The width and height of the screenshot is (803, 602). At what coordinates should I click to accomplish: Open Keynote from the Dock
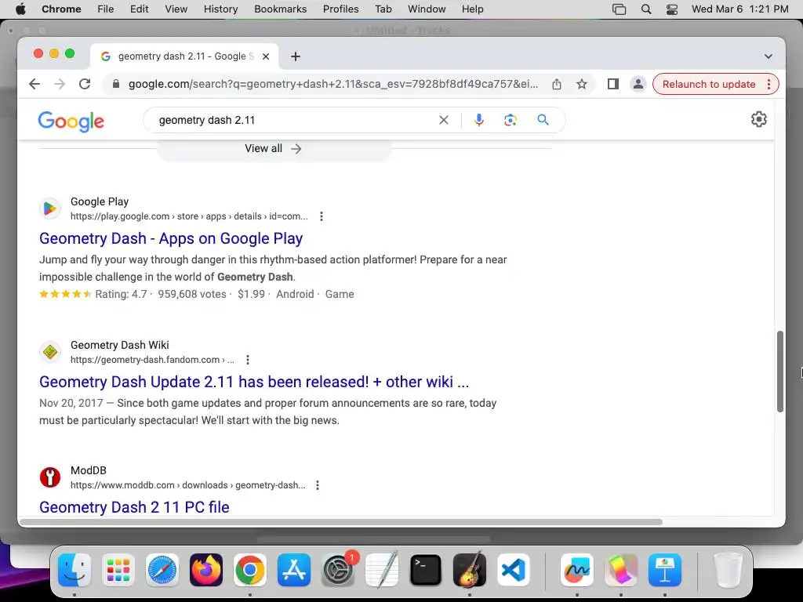pyautogui.click(x=665, y=570)
